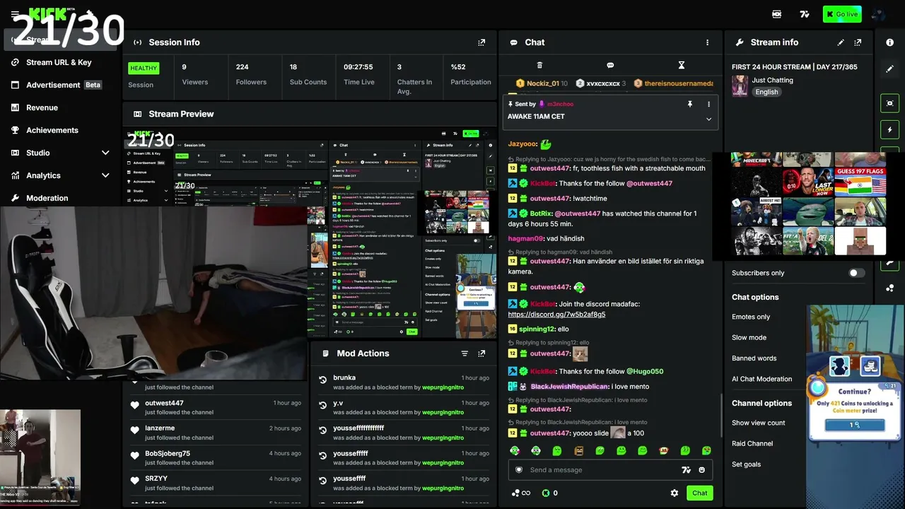Open Banned words option
Screen dimensions: 905x509
tap(754, 358)
